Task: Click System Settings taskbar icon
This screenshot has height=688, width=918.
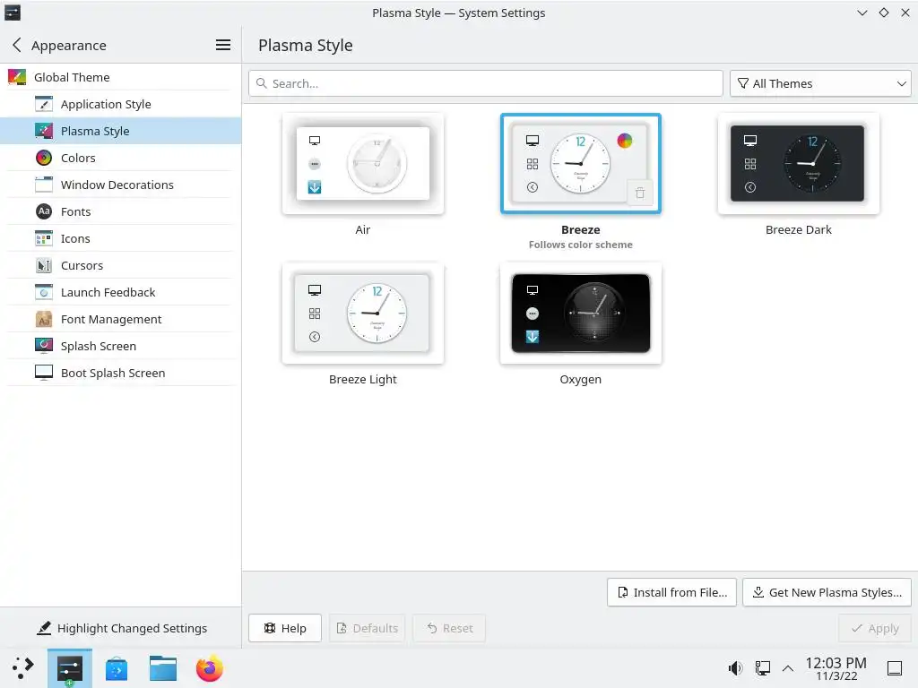Action: point(70,668)
